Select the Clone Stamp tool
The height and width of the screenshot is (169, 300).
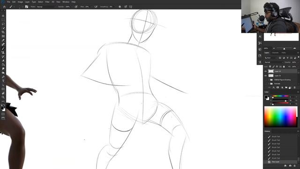3,52
